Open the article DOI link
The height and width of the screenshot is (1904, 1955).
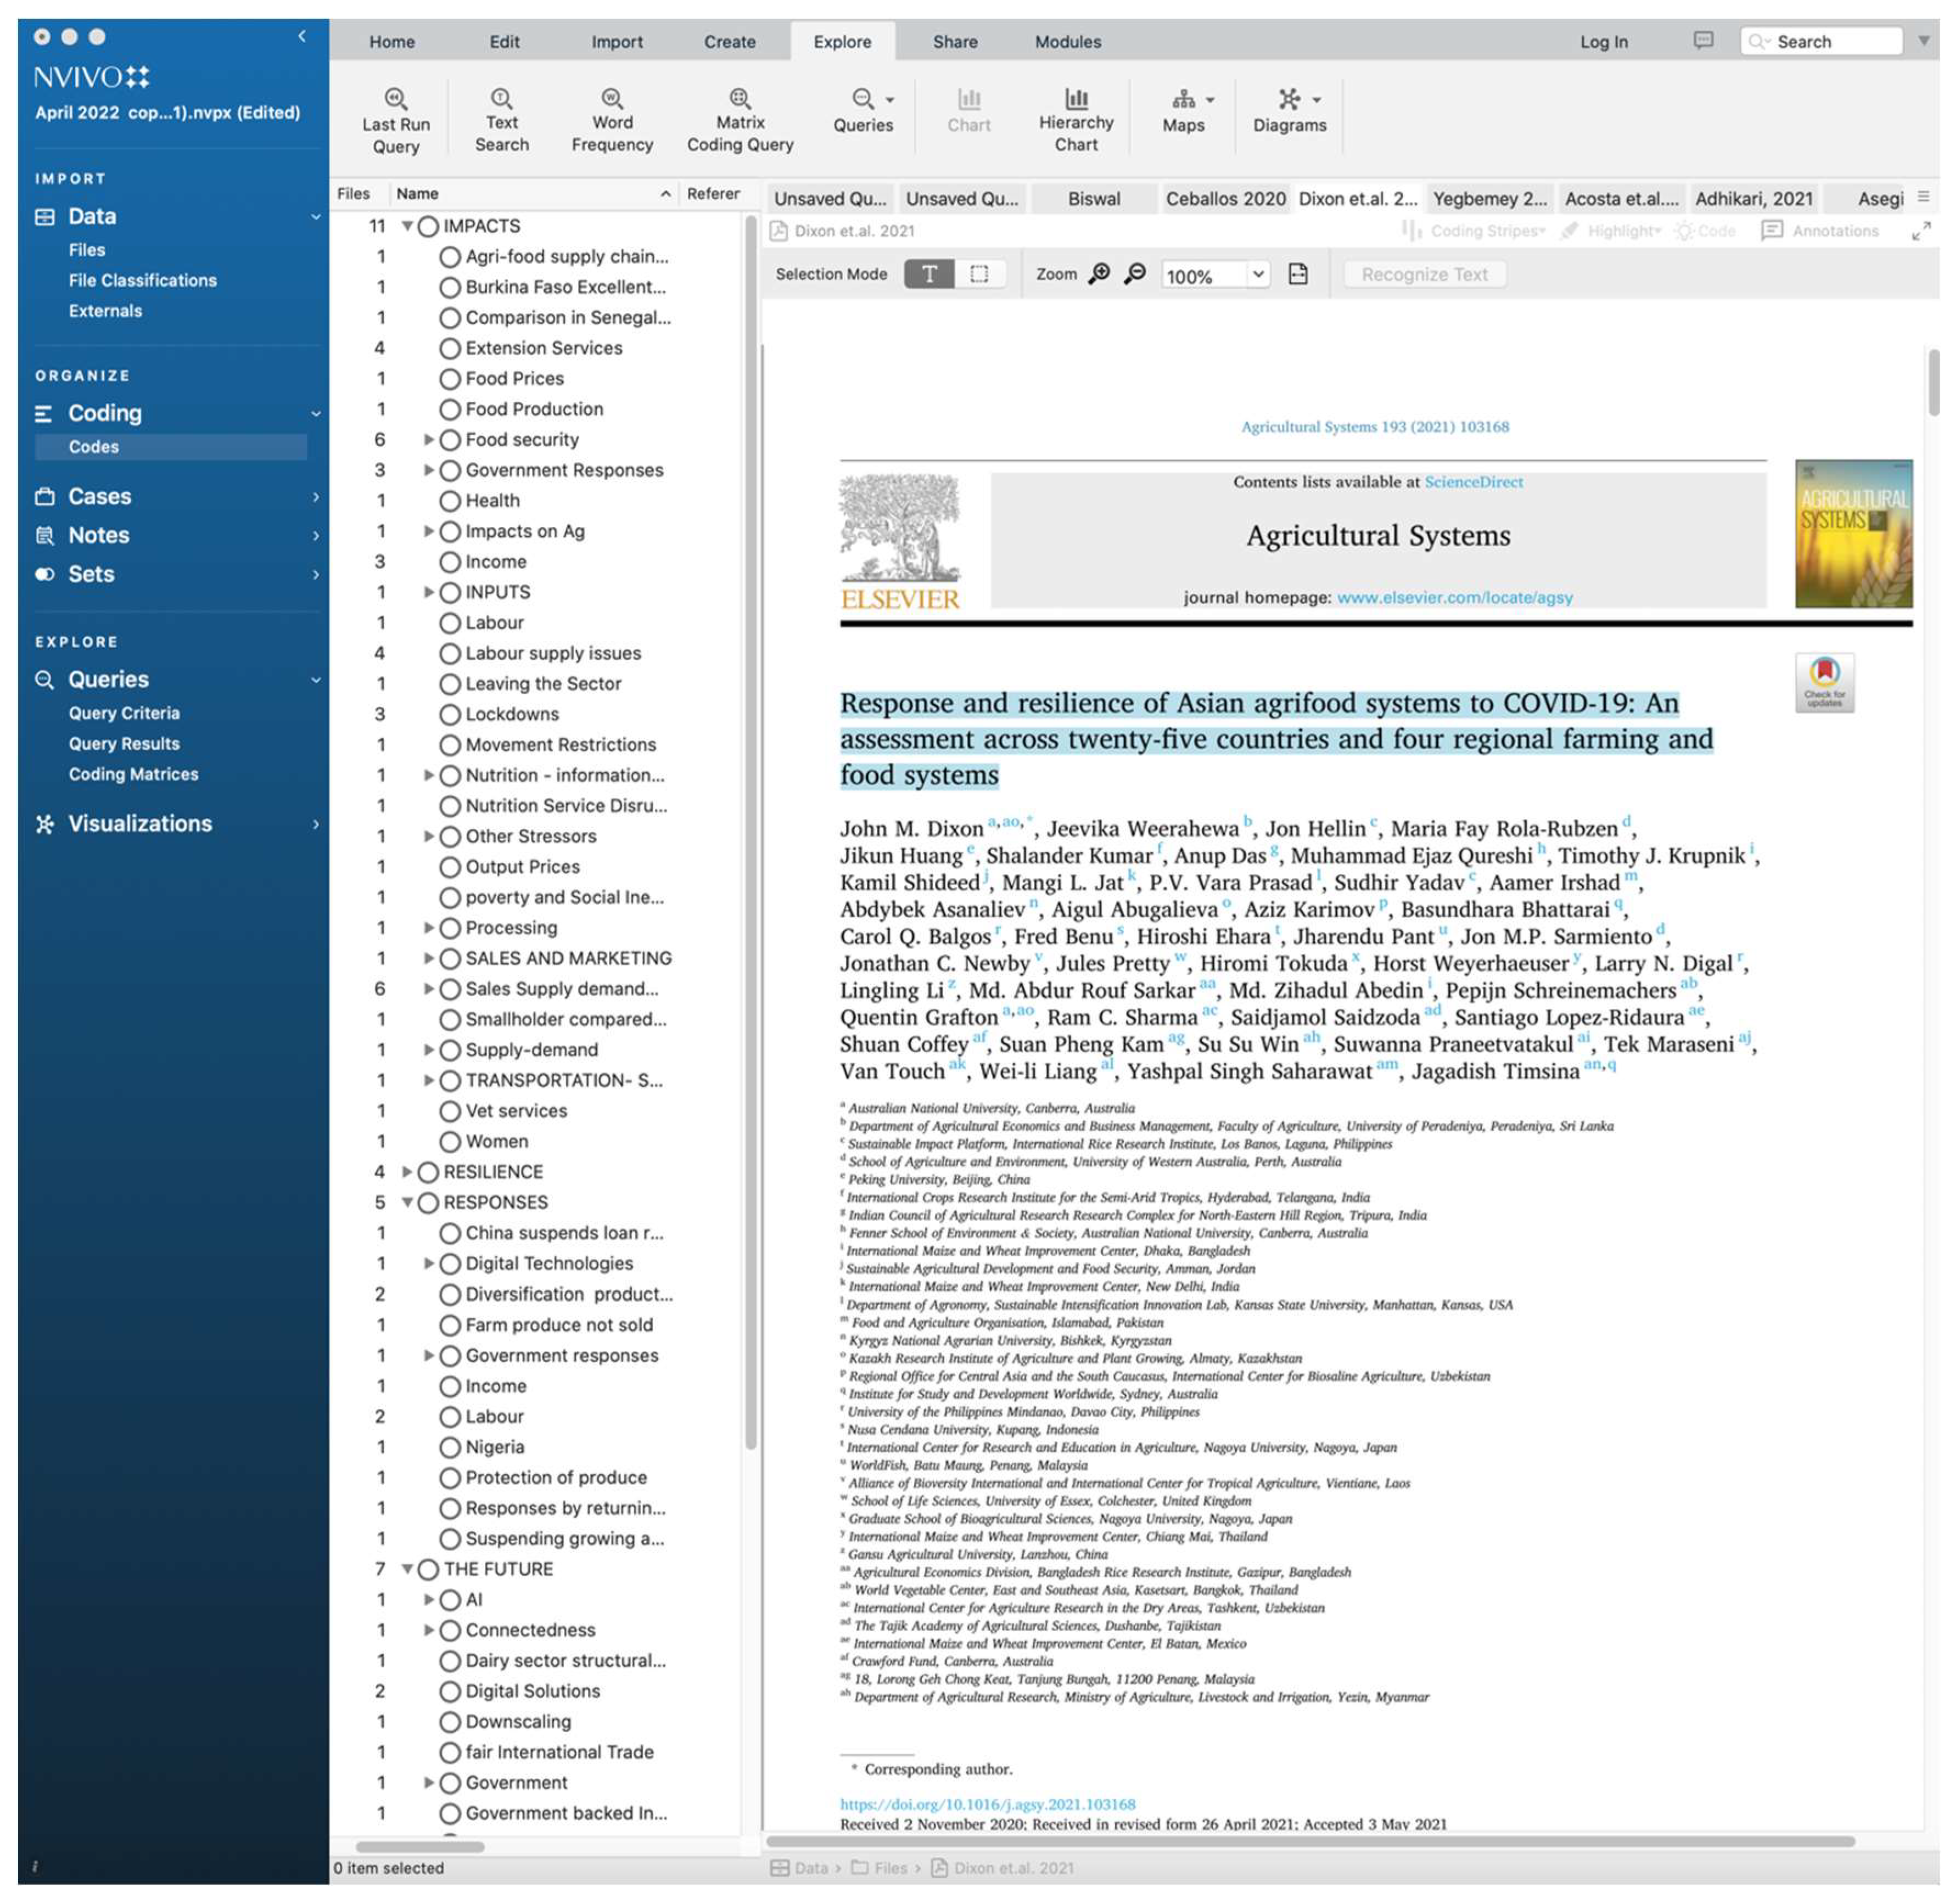[987, 1804]
